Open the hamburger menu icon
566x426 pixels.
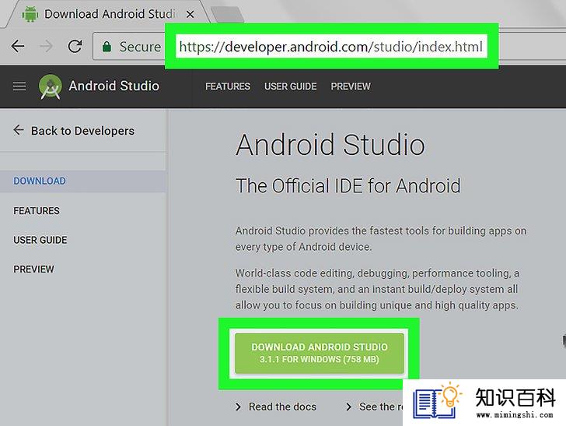19,86
